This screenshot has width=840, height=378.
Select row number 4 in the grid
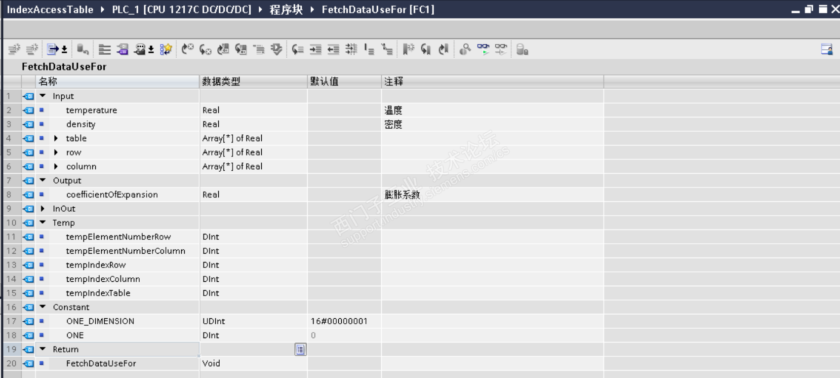click(x=11, y=139)
